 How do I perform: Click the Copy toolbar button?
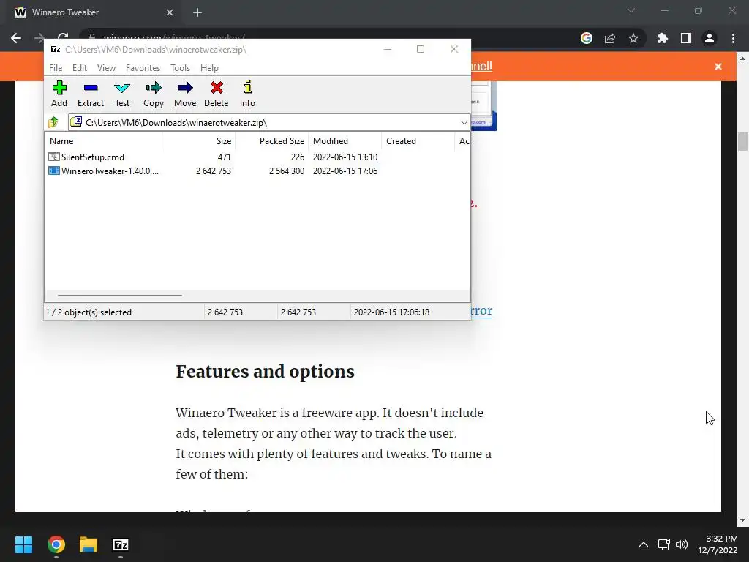pos(154,94)
